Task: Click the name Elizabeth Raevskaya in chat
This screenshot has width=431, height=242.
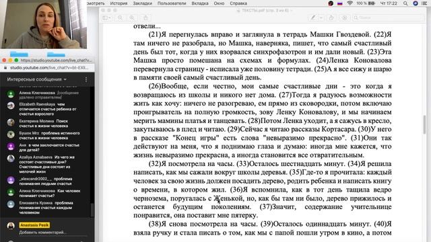Action: (37, 104)
